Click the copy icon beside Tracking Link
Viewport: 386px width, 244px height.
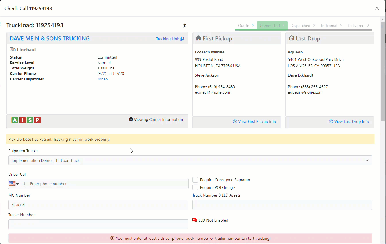(x=182, y=39)
